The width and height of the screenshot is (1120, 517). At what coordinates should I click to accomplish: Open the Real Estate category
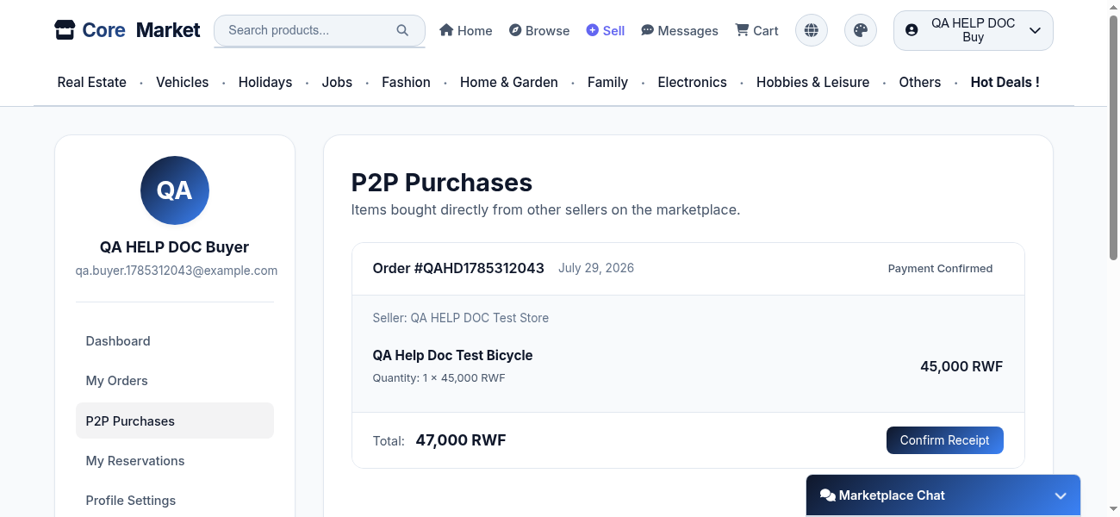click(92, 82)
